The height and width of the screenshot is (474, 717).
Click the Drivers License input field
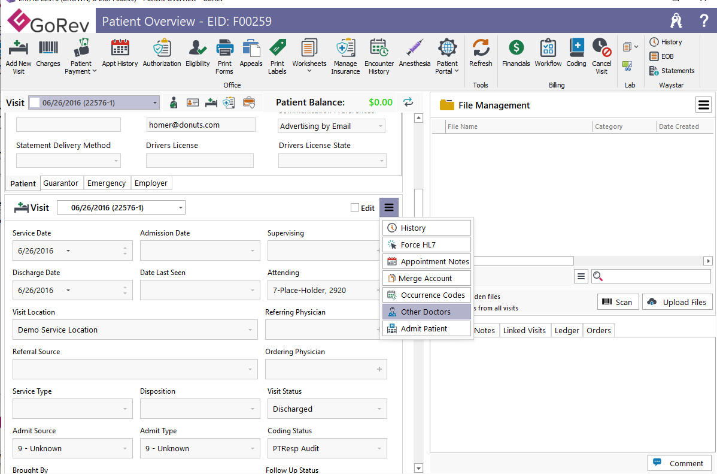[x=200, y=161]
